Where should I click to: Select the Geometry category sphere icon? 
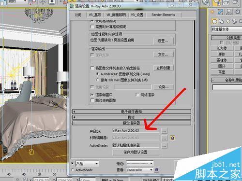click(x=214, y=21)
